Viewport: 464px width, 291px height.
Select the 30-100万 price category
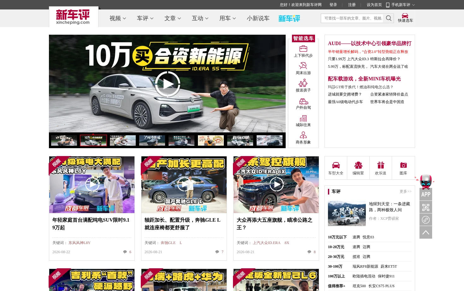(x=335, y=266)
